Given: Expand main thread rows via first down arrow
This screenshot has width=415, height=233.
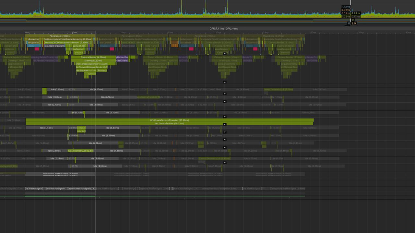Looking at the screenshot, I should point(225,54).
